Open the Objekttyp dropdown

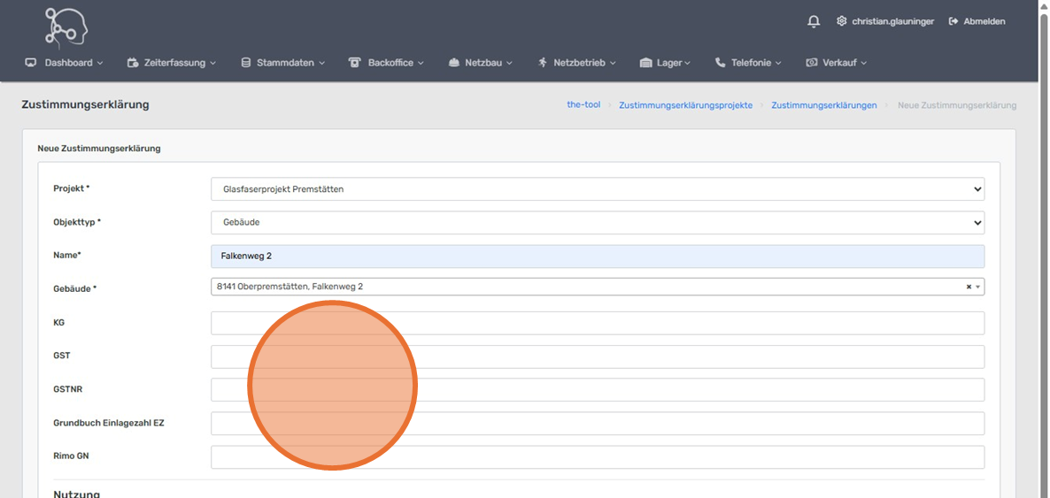pos(597,222)
